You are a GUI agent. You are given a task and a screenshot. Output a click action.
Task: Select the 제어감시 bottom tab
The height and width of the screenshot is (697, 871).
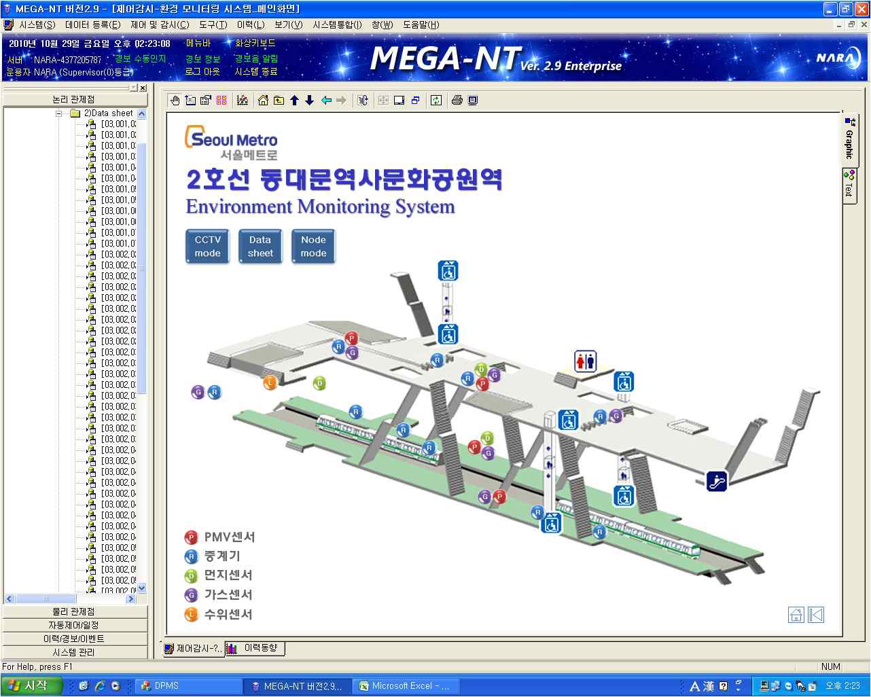click(193, 649)
